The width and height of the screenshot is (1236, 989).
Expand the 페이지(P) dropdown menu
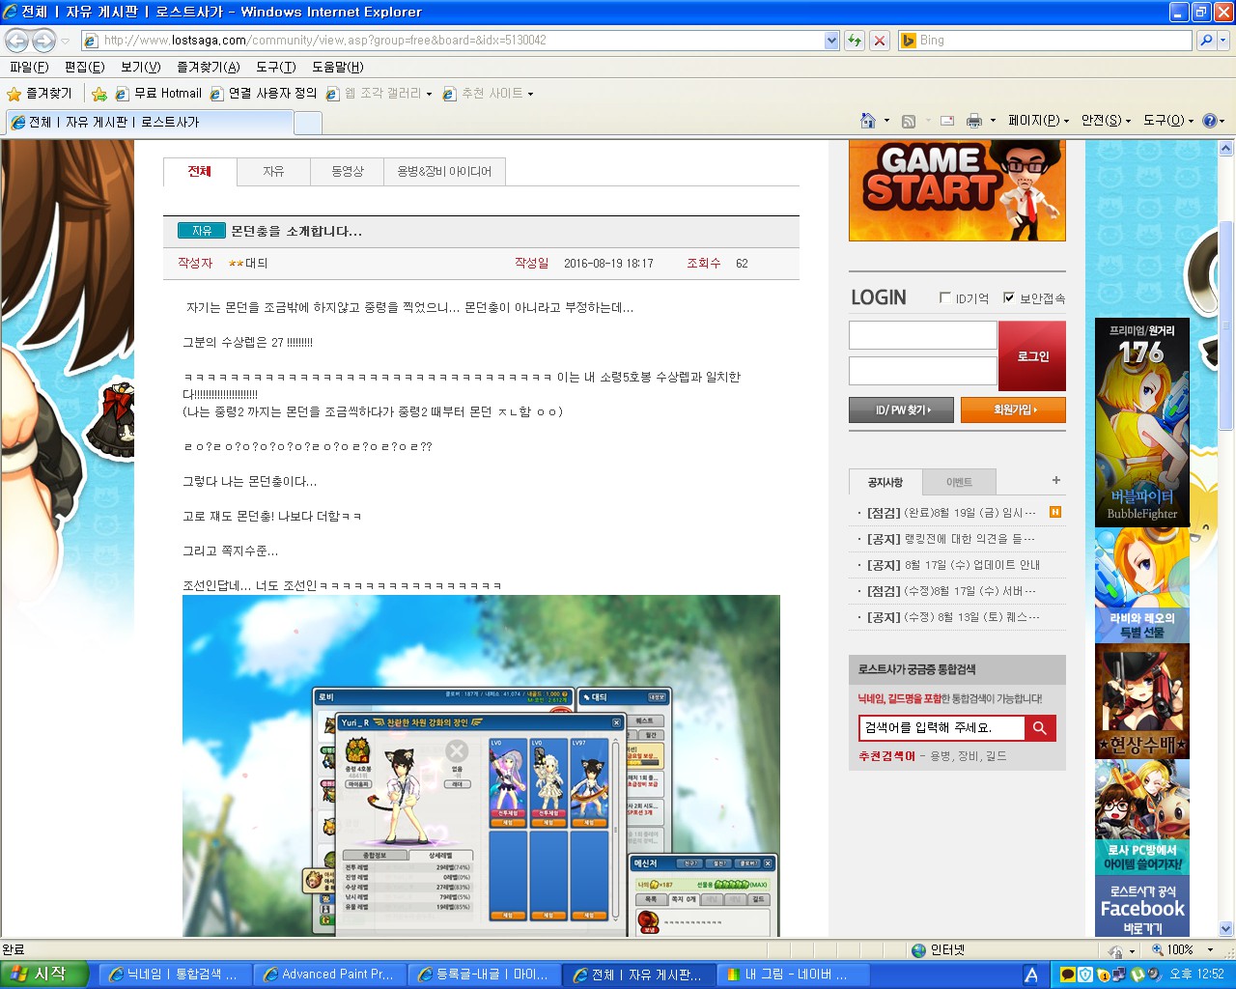pos(1038,121)
